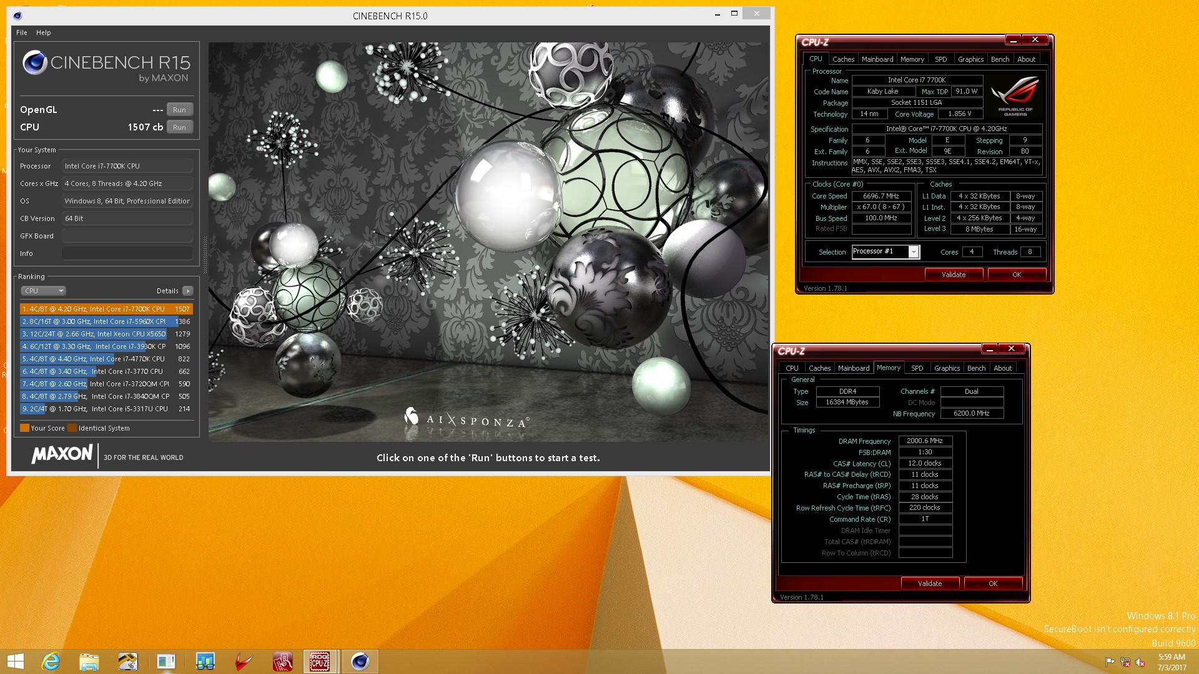Open the Help menu in Cinebench

[44, 32]
